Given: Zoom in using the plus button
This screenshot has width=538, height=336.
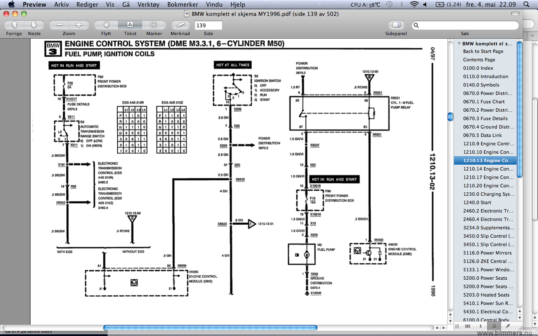Looking at the screenshot, I should (x=79, y=25).
